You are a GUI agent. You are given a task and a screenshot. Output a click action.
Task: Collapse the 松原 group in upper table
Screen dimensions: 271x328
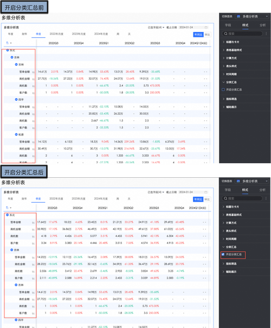(16, 134)
